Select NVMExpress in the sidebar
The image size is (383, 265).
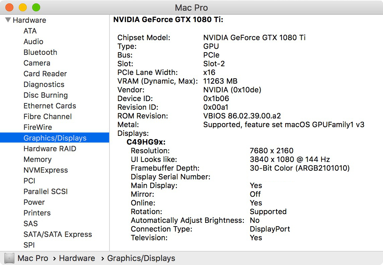coord(46,170)
